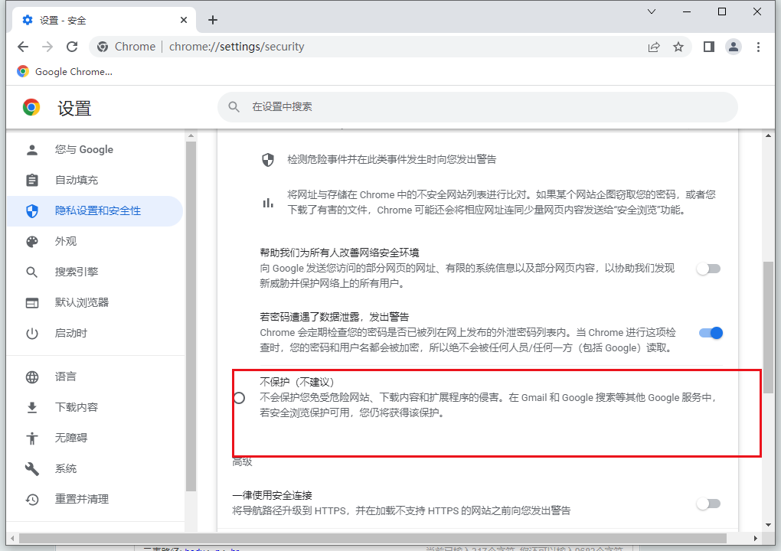Click the accessibility icon beside 无障碍
Image resolution: width=781 pixels, height=551 pixels.
pyautogui.click(x=32, y=438)
